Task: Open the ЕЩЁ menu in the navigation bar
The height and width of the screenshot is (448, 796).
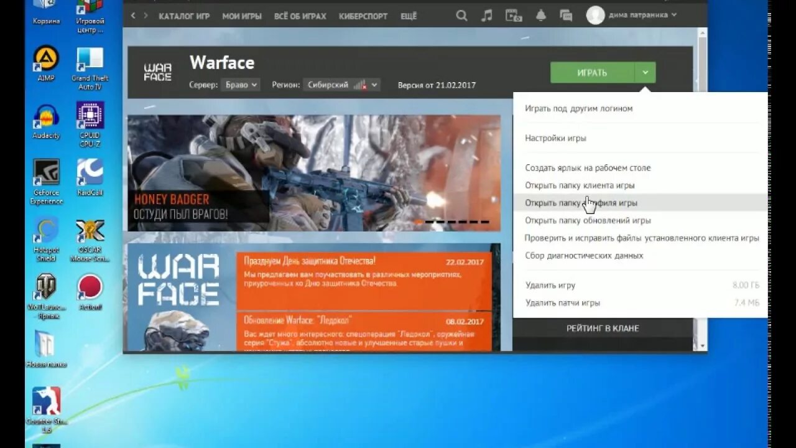Action: [409, 16]
